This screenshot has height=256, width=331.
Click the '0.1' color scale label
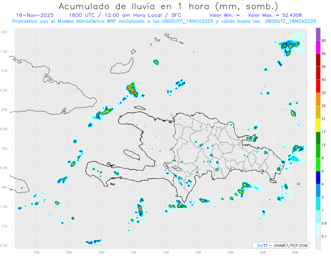point(324,236)
